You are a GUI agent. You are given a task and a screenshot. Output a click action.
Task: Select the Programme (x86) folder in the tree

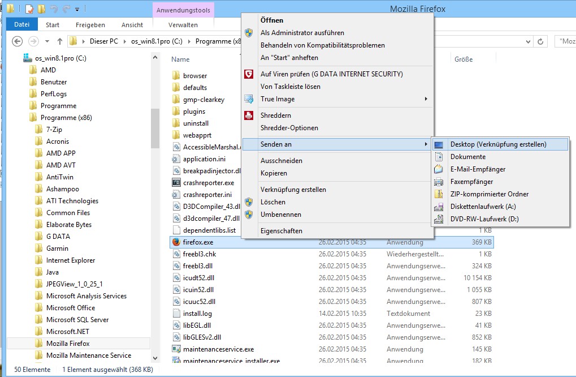(66, 118)
